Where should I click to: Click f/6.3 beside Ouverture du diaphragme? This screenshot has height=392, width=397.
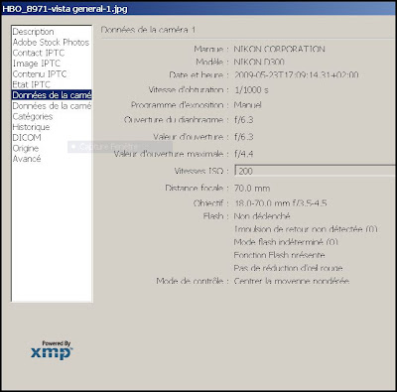point(243,119)
